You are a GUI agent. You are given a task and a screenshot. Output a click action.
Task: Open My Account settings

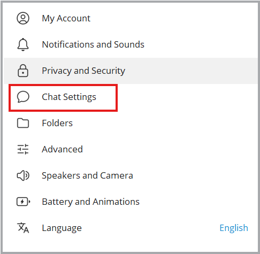[x=66, y=18]
